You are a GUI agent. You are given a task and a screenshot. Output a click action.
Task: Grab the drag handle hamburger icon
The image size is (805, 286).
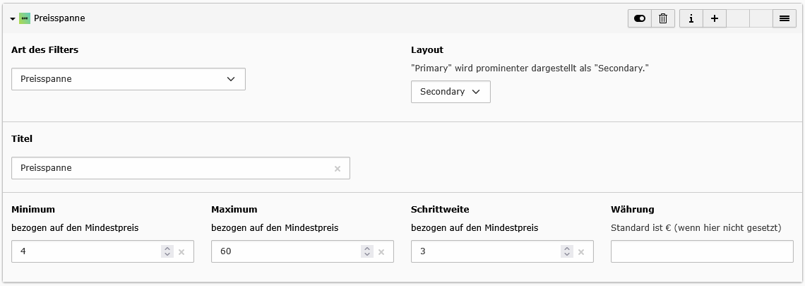tap(784, 19)
